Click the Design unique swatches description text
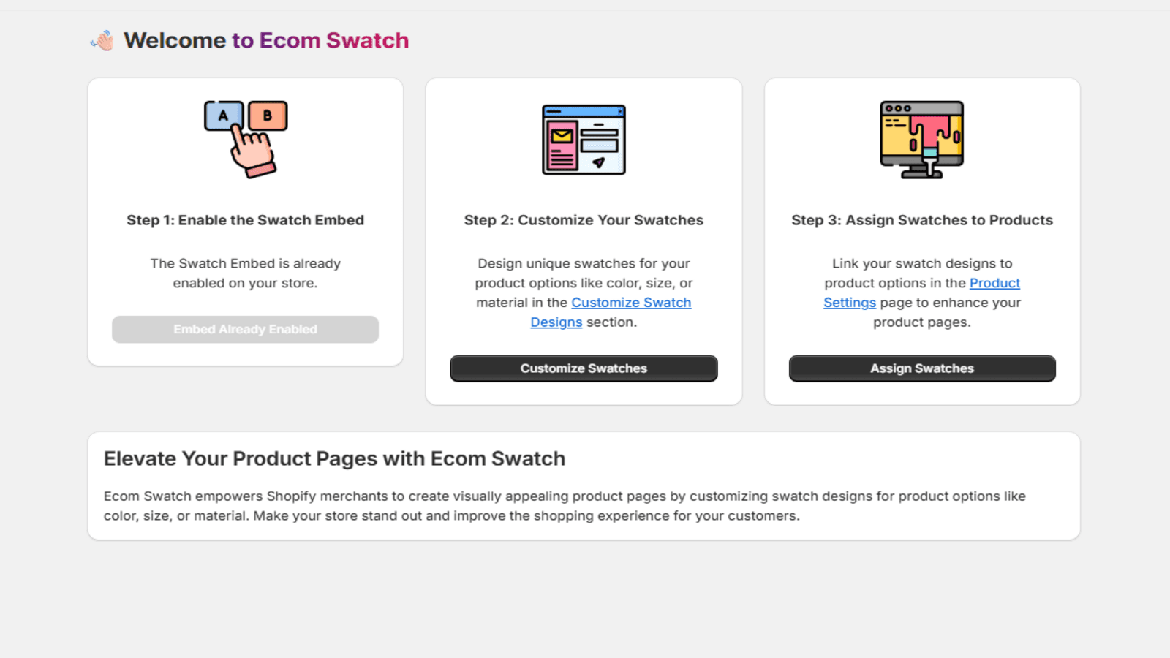This screenshot has height=658, width=1170. [584, 273]
